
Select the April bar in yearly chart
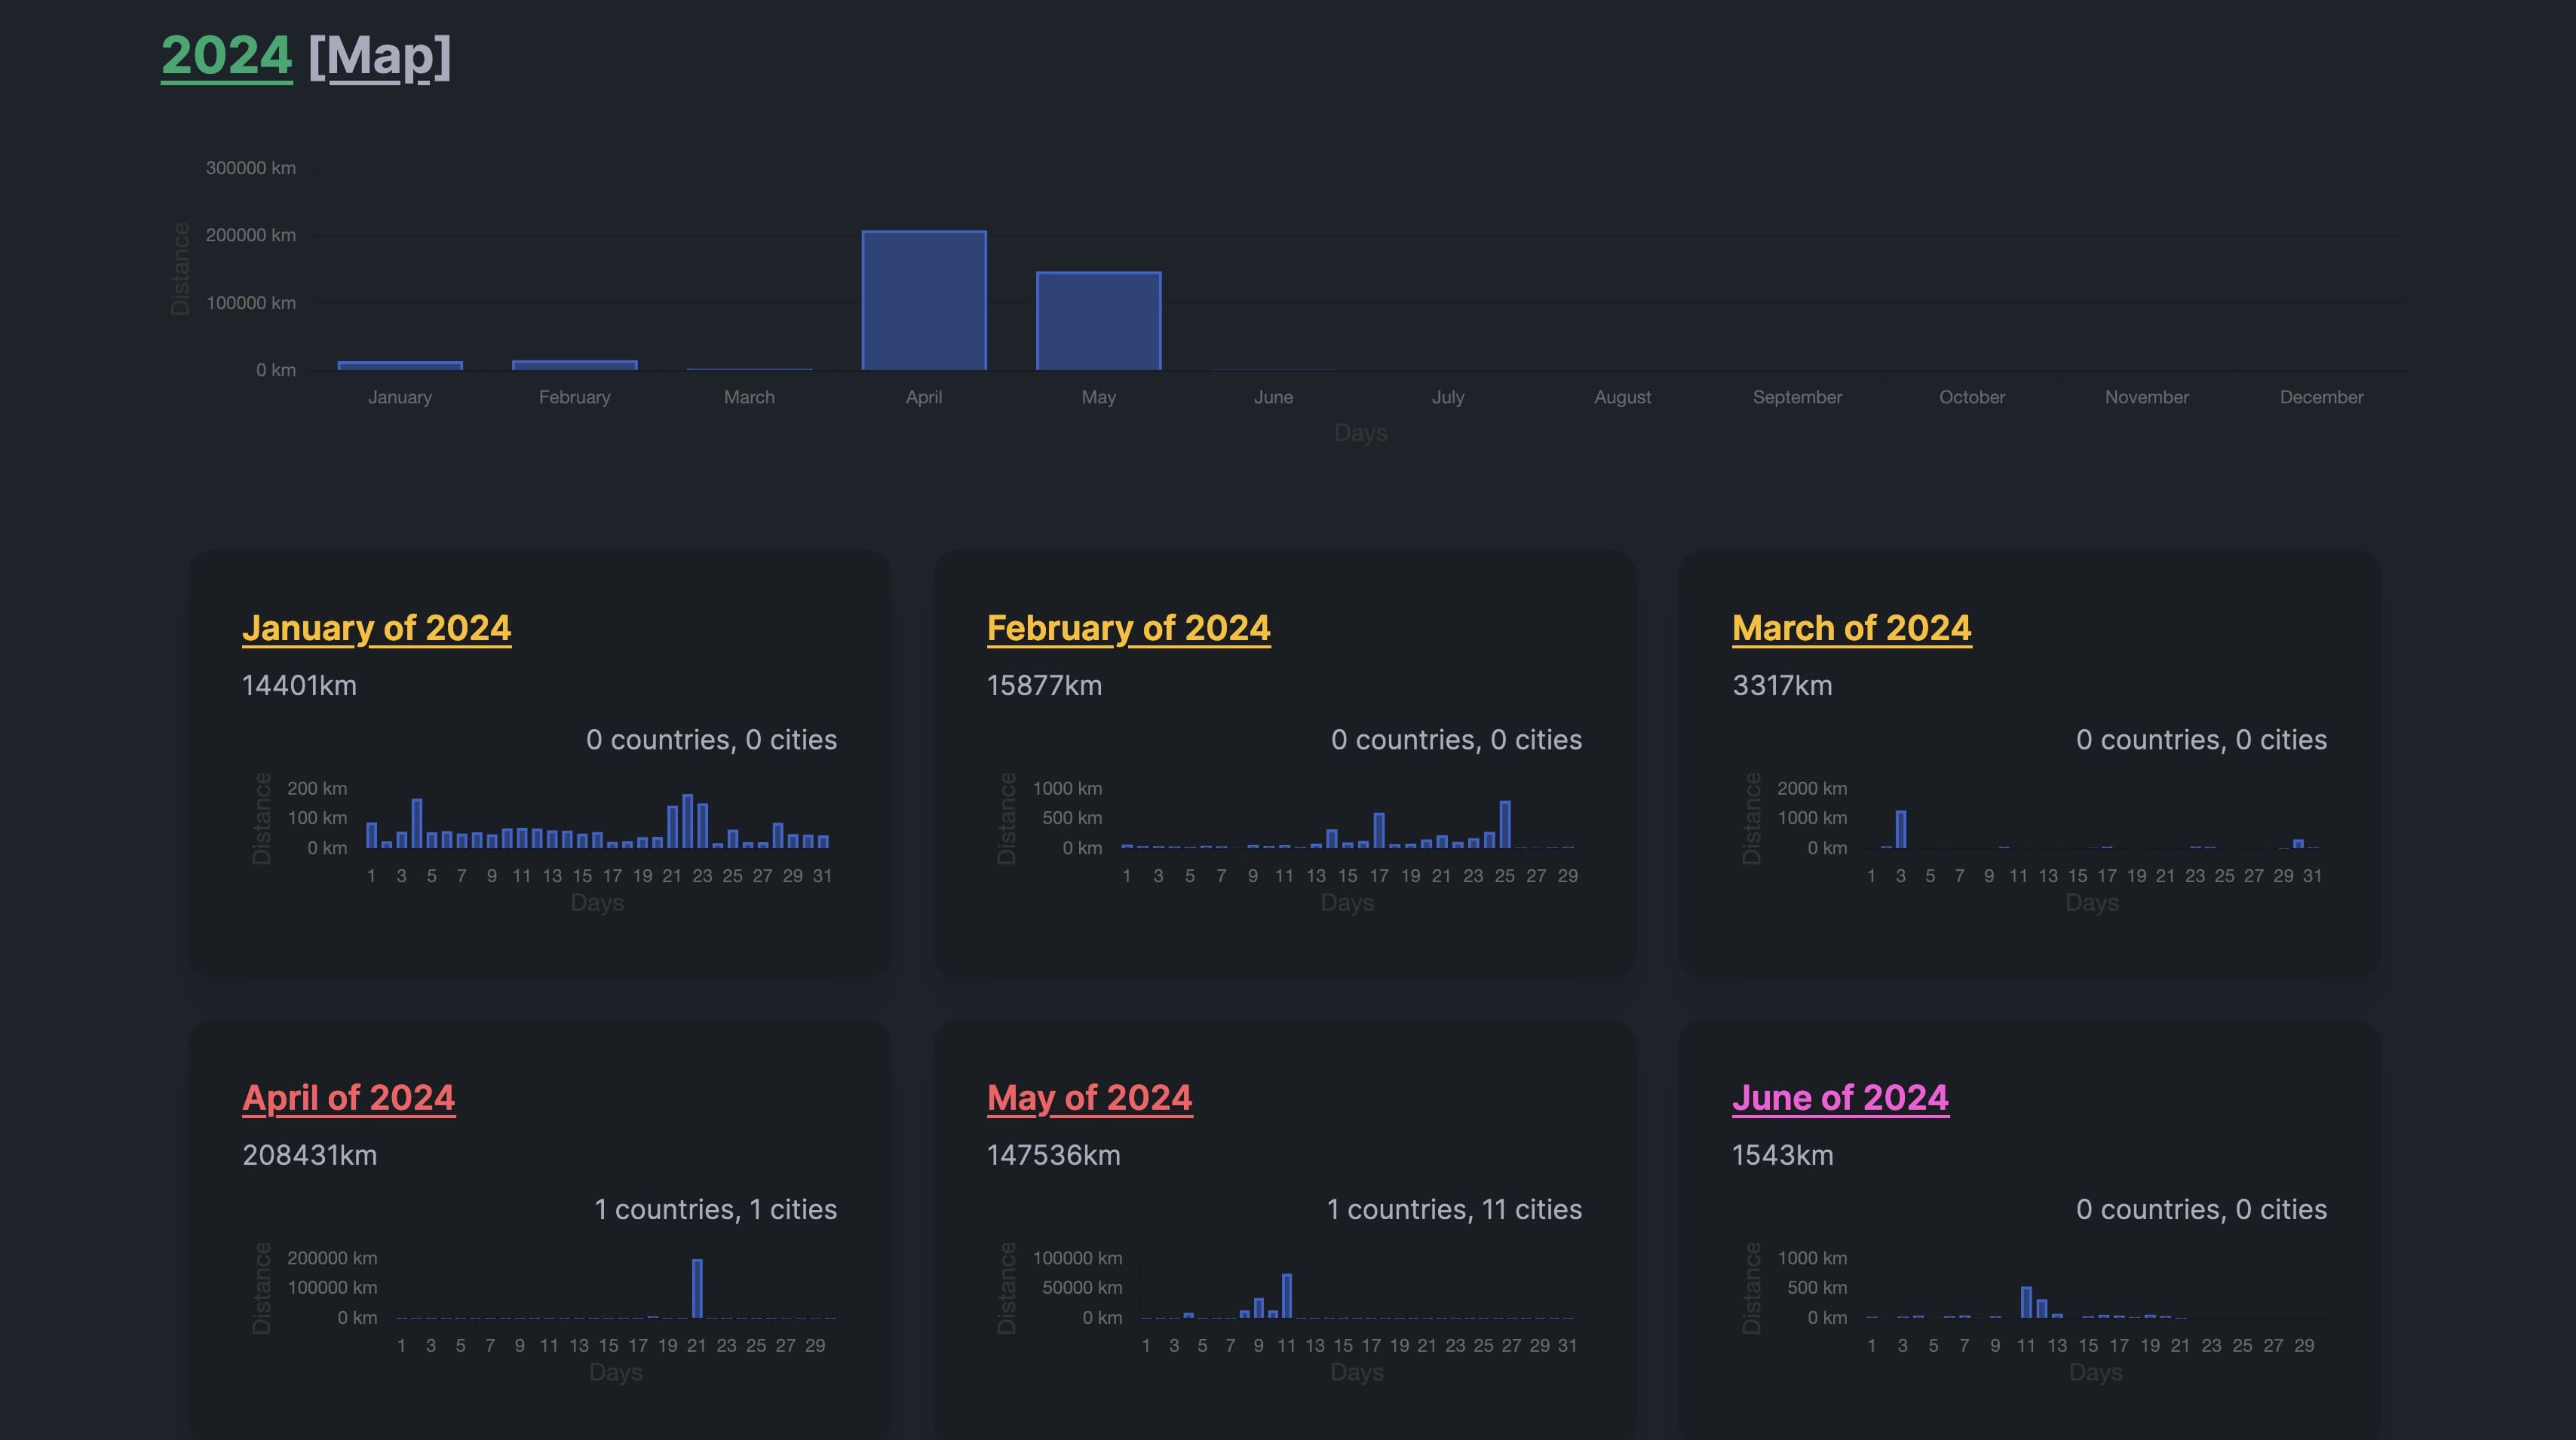click(923, 300)
